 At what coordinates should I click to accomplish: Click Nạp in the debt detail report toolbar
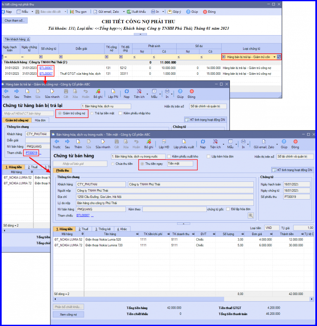(x=7, y=12)
